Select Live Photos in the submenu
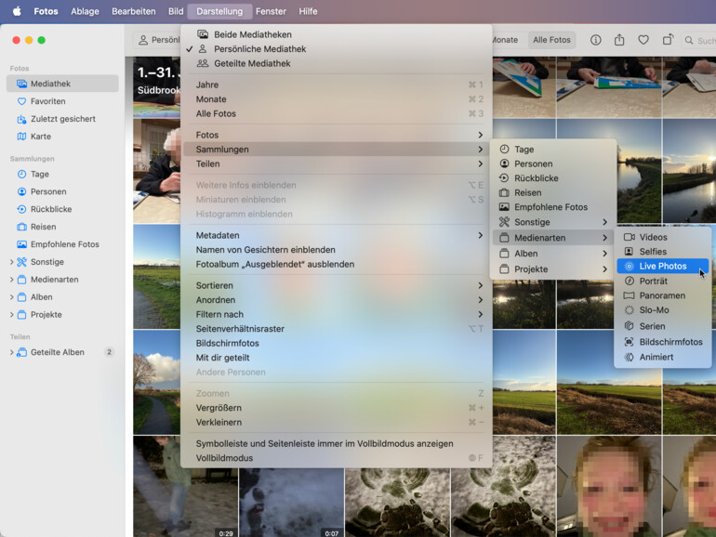Viewport: 716px width, 537px height. pyautogui.click(x=662, y=267)
